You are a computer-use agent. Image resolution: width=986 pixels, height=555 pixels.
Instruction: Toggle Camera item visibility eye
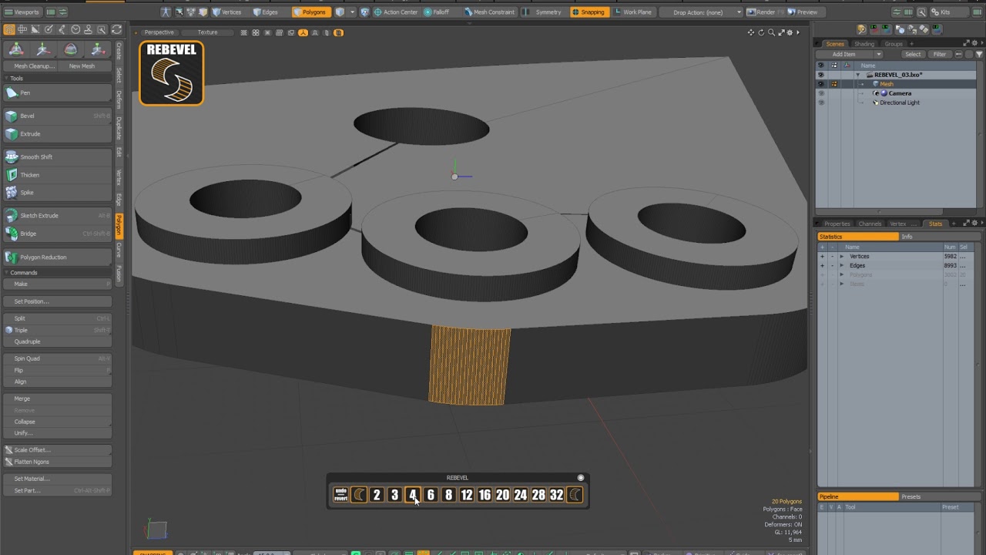820,93
